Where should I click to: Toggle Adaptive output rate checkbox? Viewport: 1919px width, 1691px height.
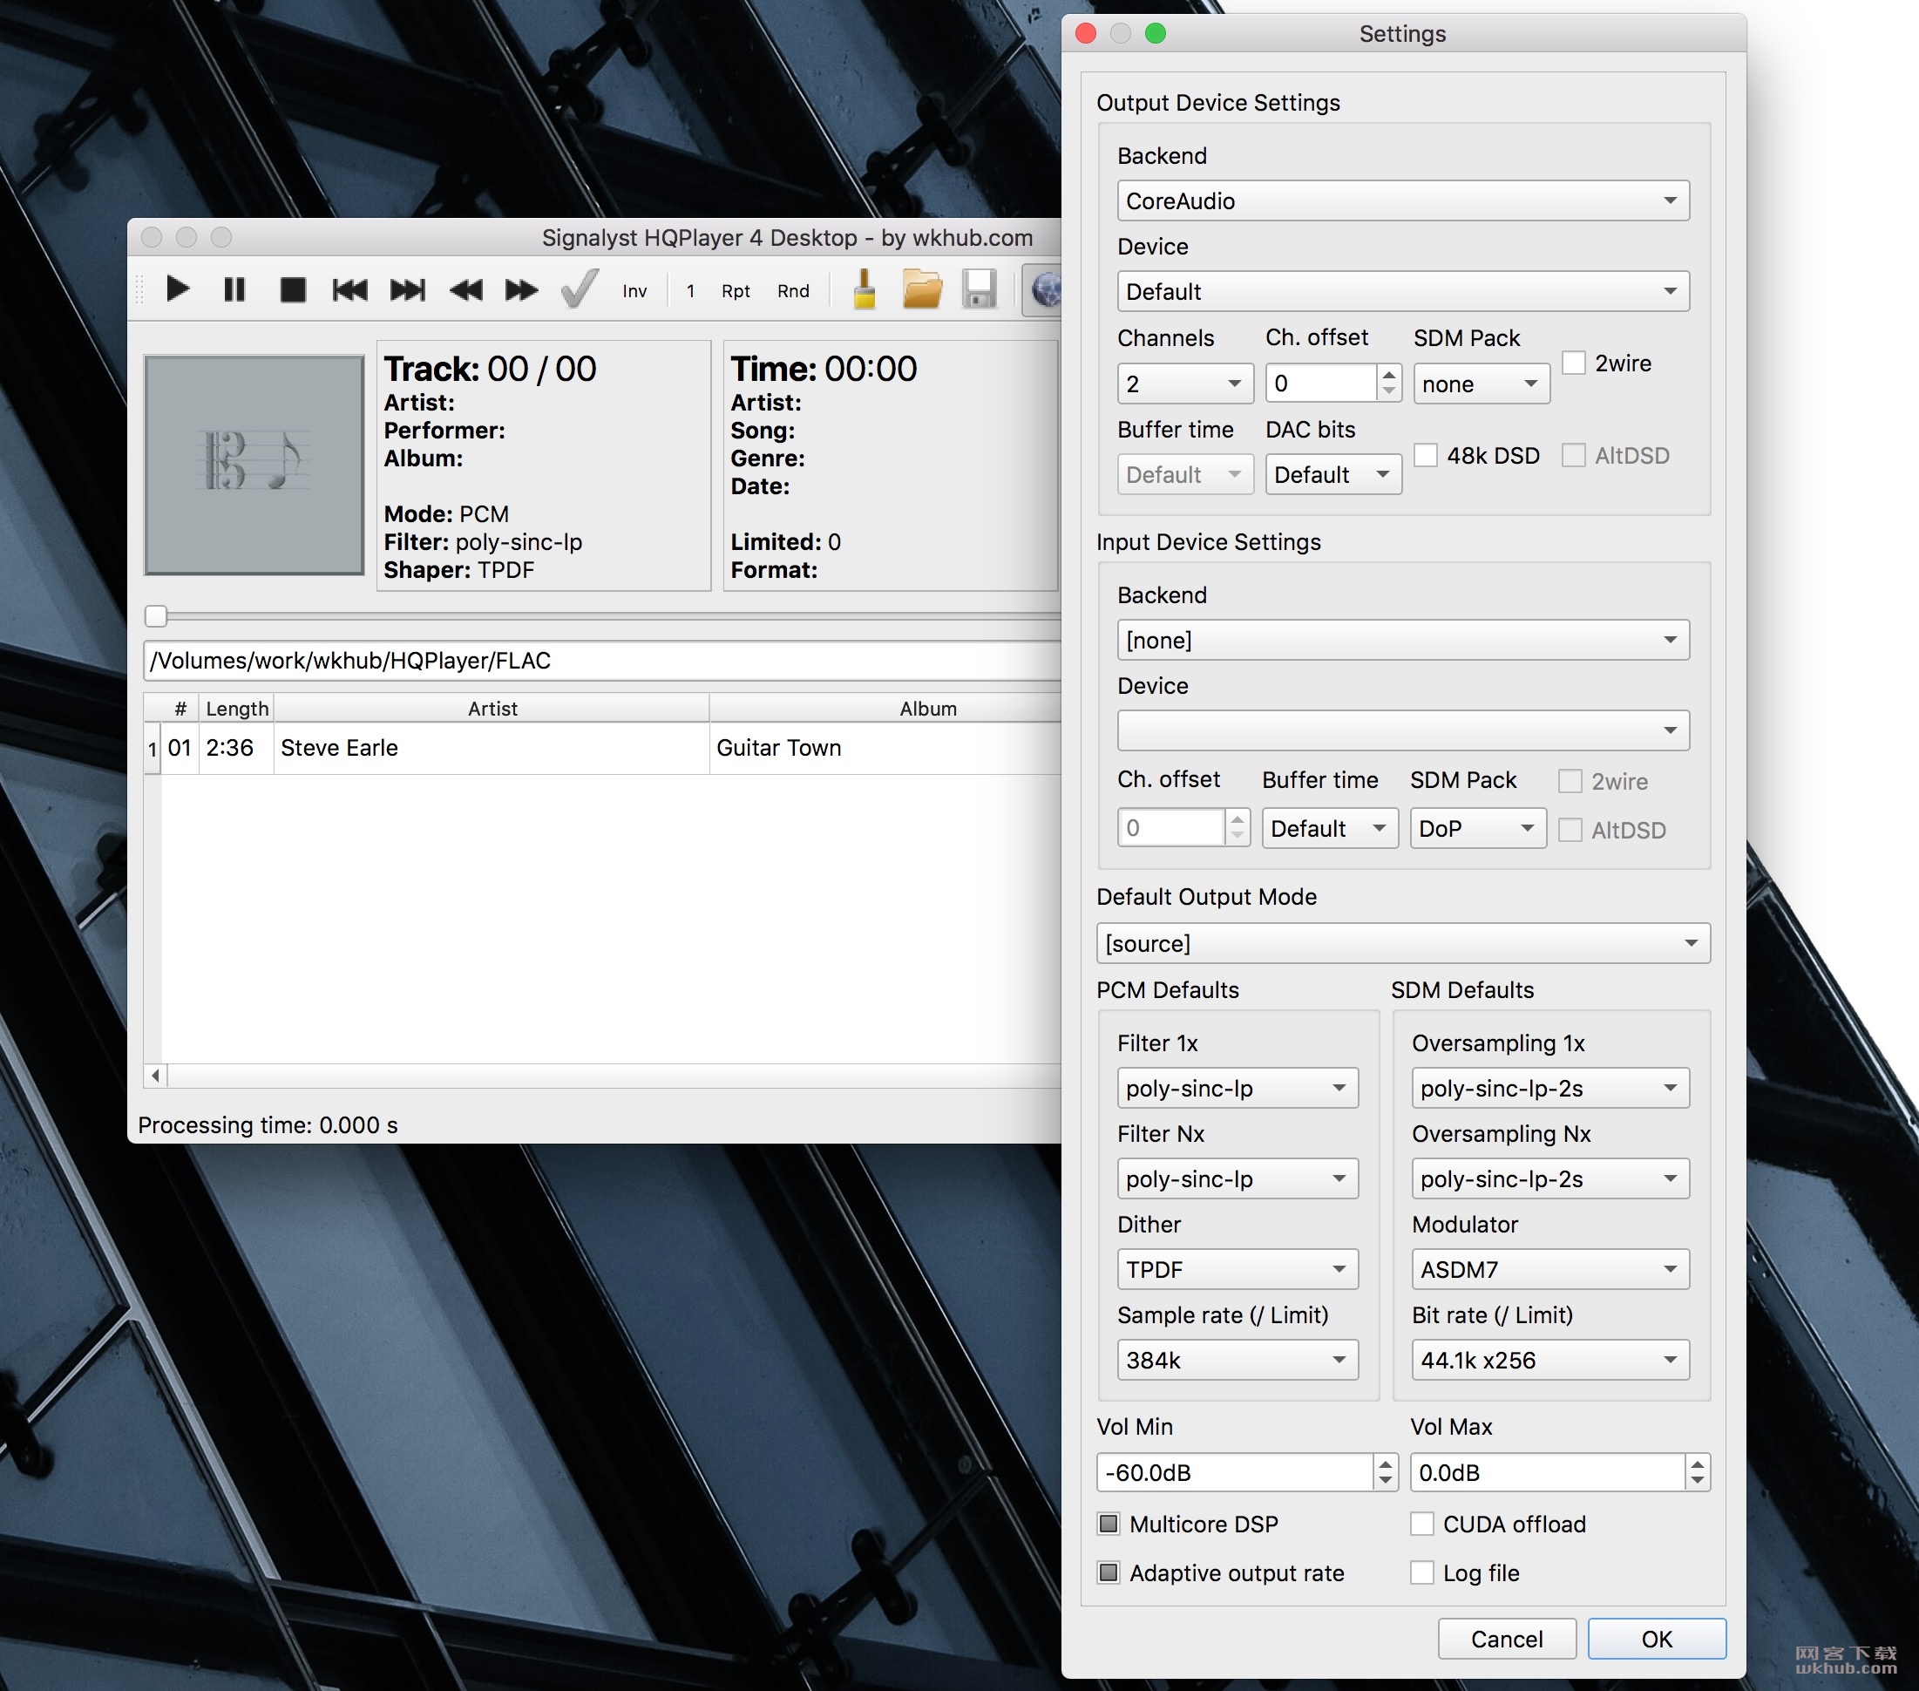coord(1108,1572)
